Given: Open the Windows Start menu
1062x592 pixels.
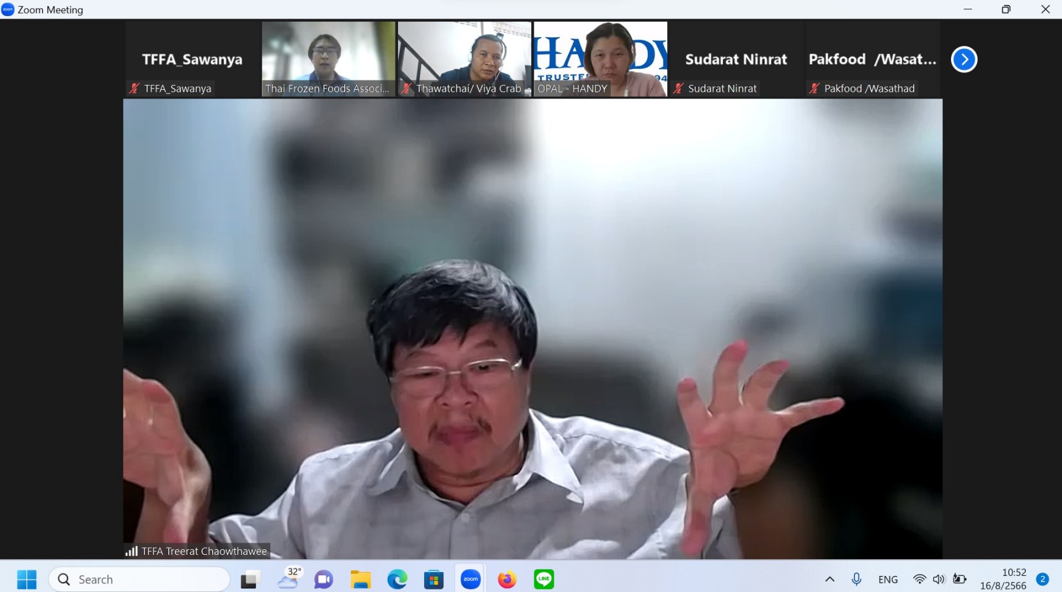Looking at the screenshot, I should (x=27, y=580).
